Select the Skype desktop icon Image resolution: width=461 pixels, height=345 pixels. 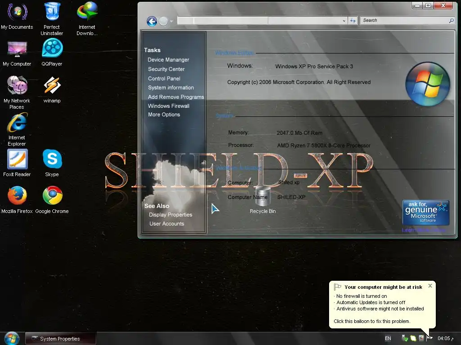coord(52,163)
